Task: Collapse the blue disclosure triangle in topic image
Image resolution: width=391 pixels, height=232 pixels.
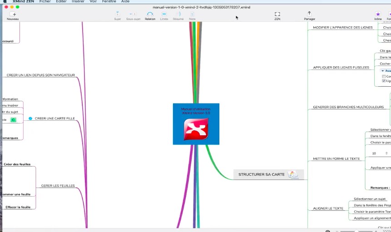Action: pyautogui.click(x=382, y=71)
